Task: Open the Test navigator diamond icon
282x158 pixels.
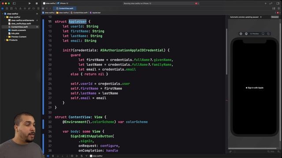Action: 25,8
